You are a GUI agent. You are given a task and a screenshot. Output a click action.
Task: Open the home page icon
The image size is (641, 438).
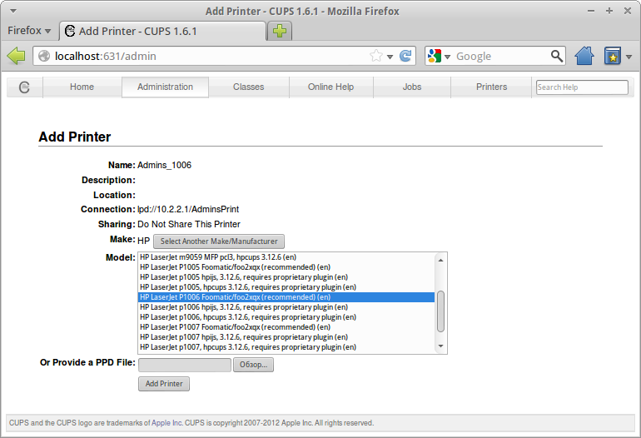pyautogui.click(x=584, y=56)
